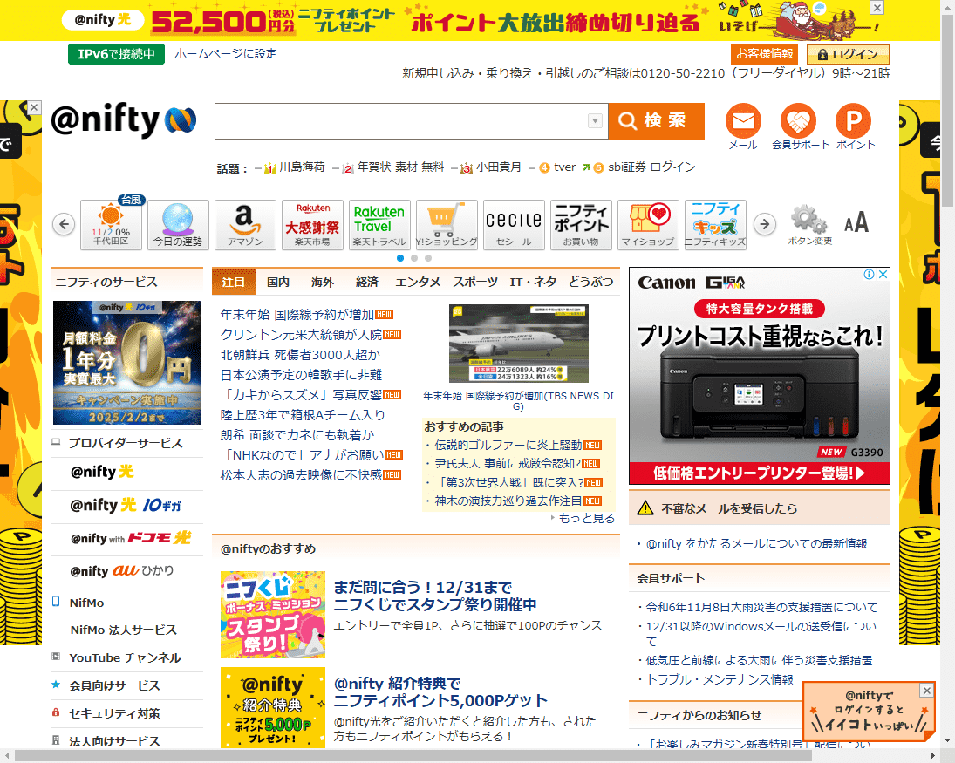955x763 pixels.
Task: Switch to the スポーツ news tab
Action: [475, 282]
